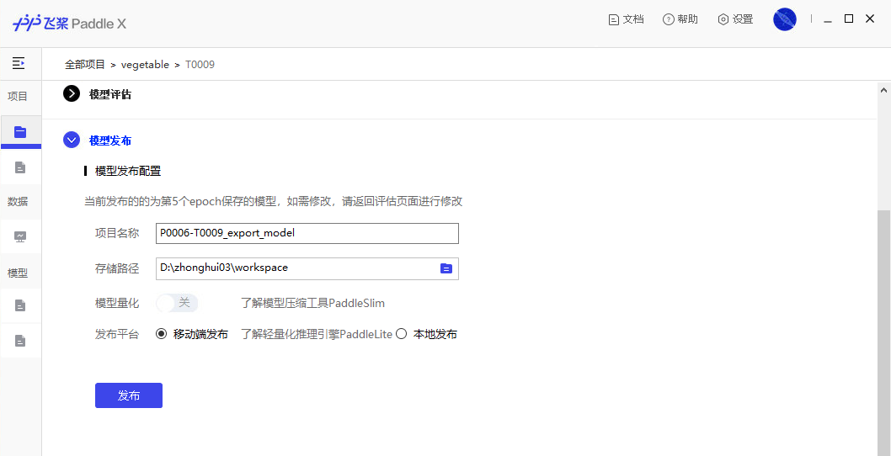Open the user avatar profile
The image size is (891, 456).
(784, 19)
